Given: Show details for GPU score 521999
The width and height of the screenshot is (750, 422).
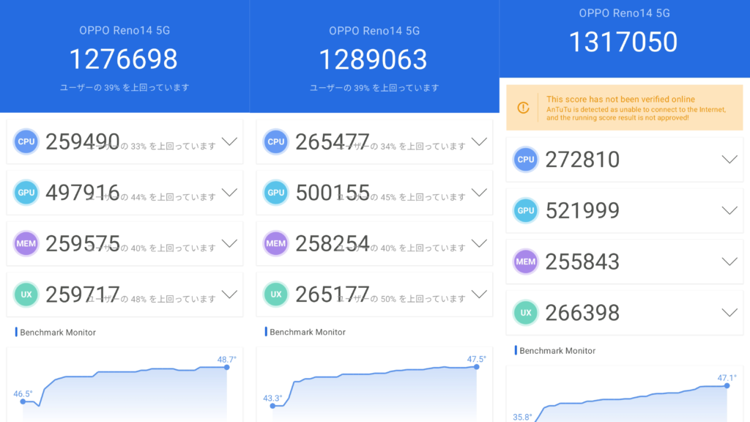Looking at the screenshot, I should coord(729,210).
